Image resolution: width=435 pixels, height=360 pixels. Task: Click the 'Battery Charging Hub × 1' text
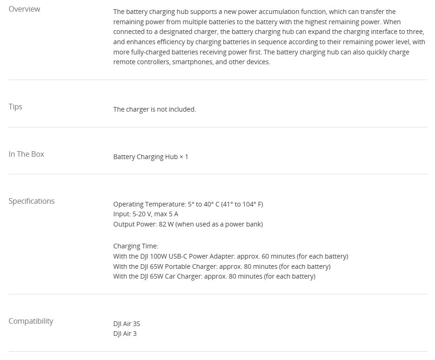coord(151,157)
